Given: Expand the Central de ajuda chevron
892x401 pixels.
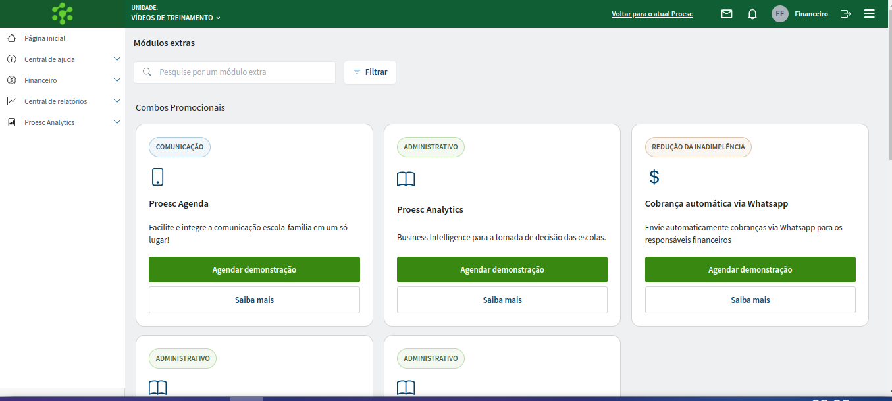Looking at the screenshot, I should [117, 59].
